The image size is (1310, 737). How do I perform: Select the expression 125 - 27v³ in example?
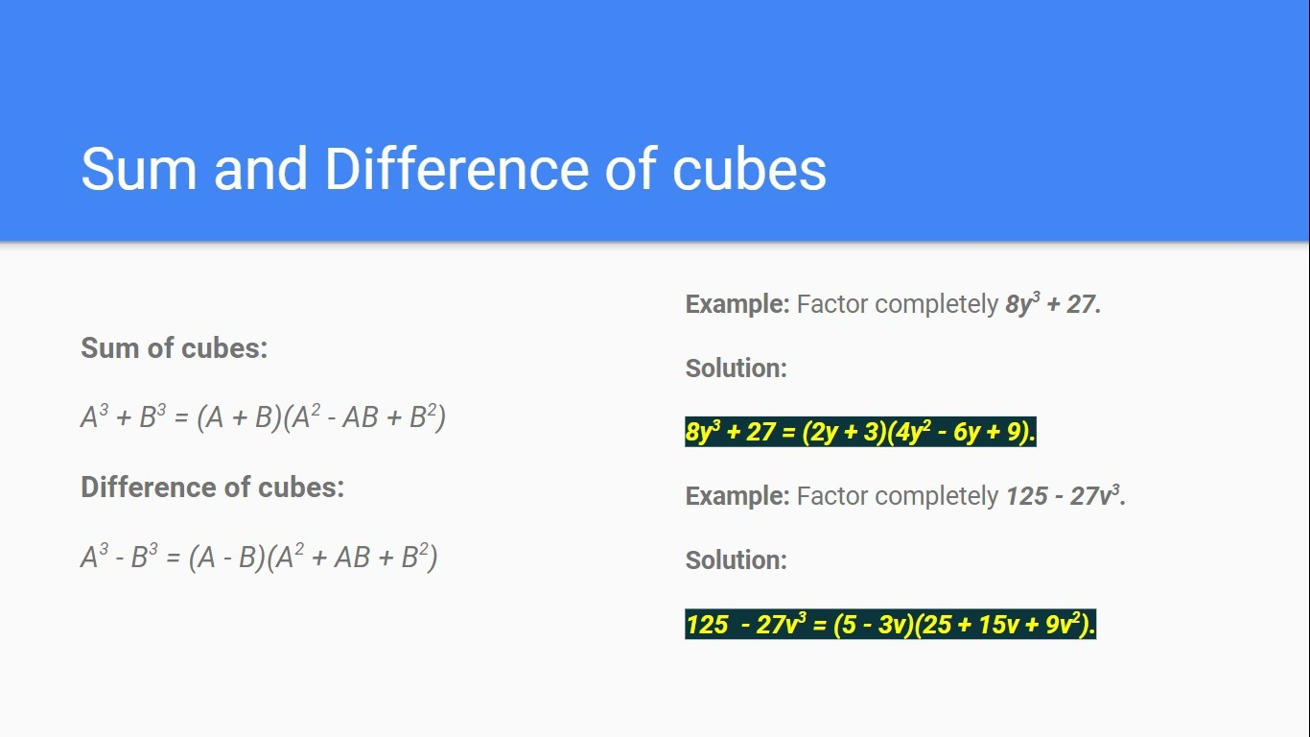1064,496
